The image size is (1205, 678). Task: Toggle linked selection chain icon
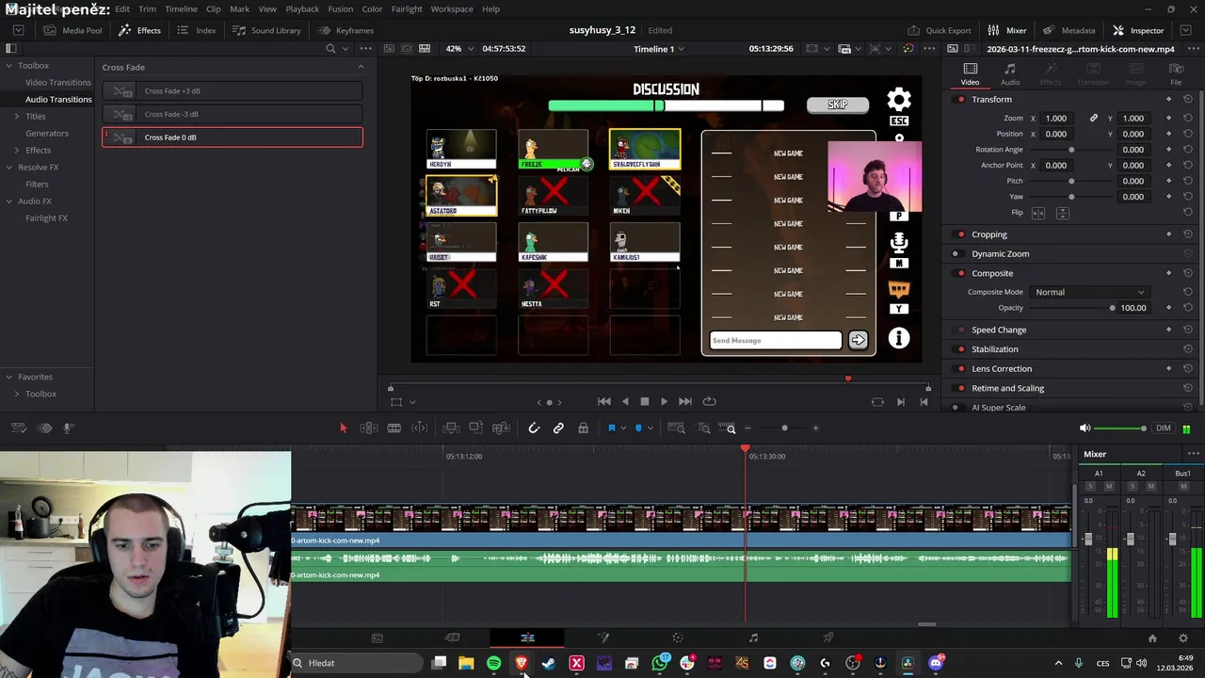pyautogui.click(x=558, y=428)
